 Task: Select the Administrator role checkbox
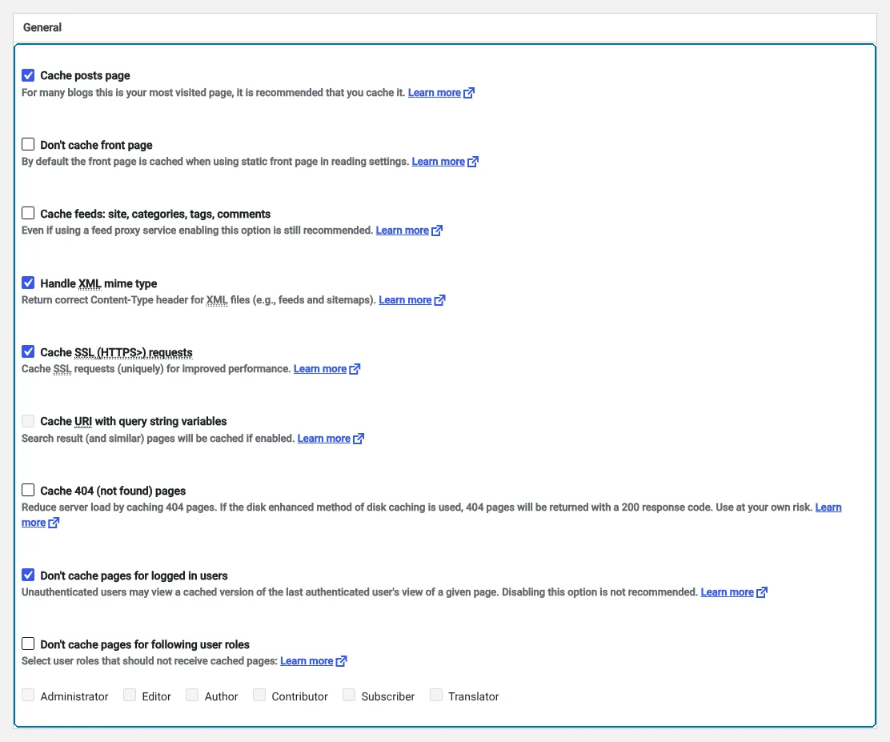point(28,696)
